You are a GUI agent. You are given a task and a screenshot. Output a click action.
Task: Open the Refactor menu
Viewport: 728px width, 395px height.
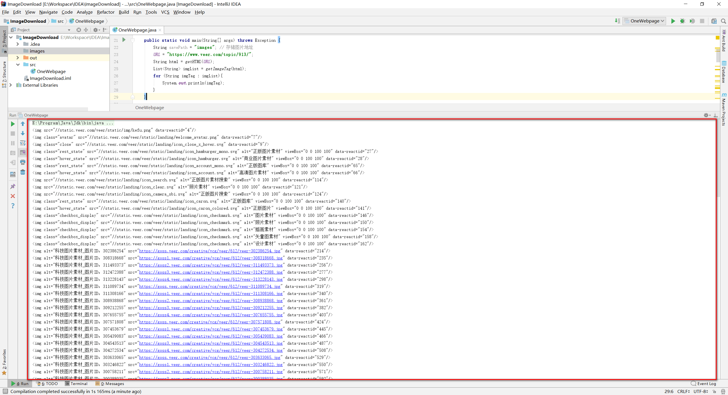coord(106,12)
